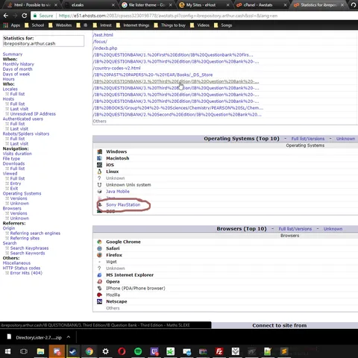The image size is (358, 358).
Task: Click the Windows icon in operating systems list
Action: [x=99, y=151]
